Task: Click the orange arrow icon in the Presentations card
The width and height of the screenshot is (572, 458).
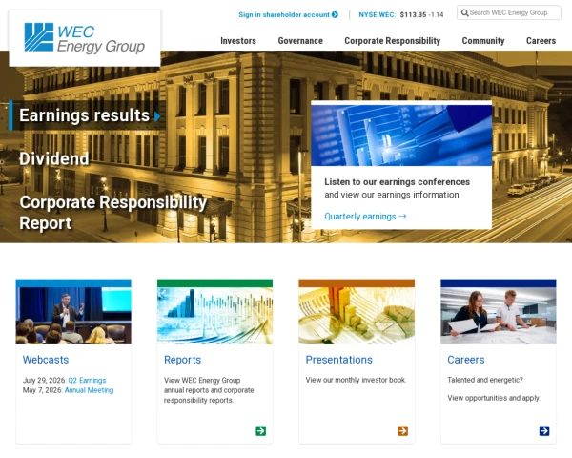Action: click(402, 431)
